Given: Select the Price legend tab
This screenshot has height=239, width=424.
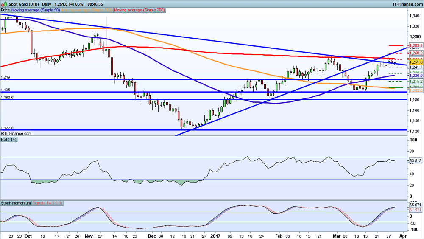Looking at the screenshot, I should pos(5,10).
